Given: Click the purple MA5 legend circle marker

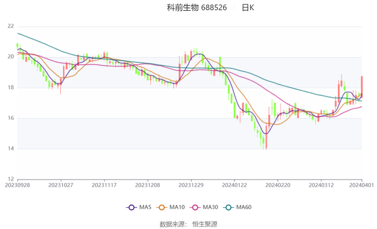Looking at the screenshot, I should [x=131, y=207].
